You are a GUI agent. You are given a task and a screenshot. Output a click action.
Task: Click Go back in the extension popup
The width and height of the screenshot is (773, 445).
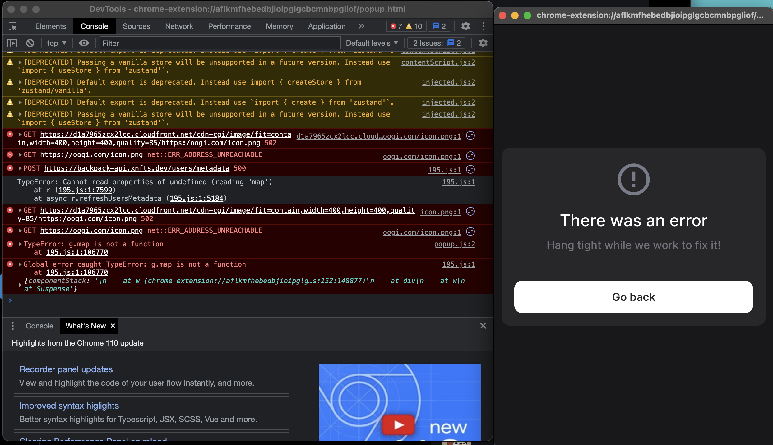(x=633, y=297)
